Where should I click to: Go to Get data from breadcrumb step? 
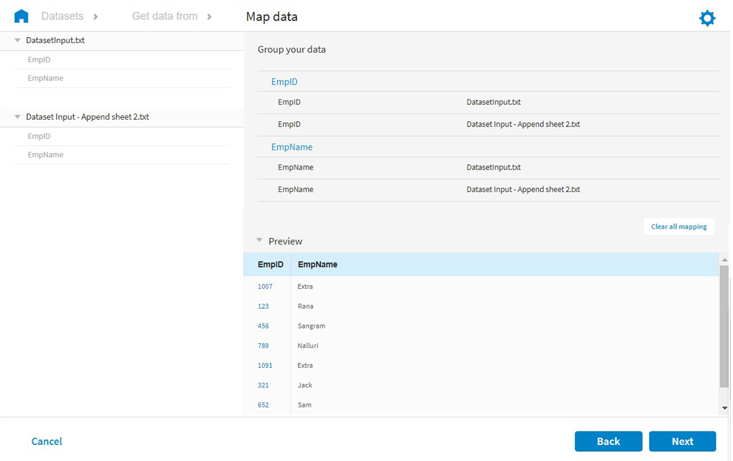[x=164, y=16]
